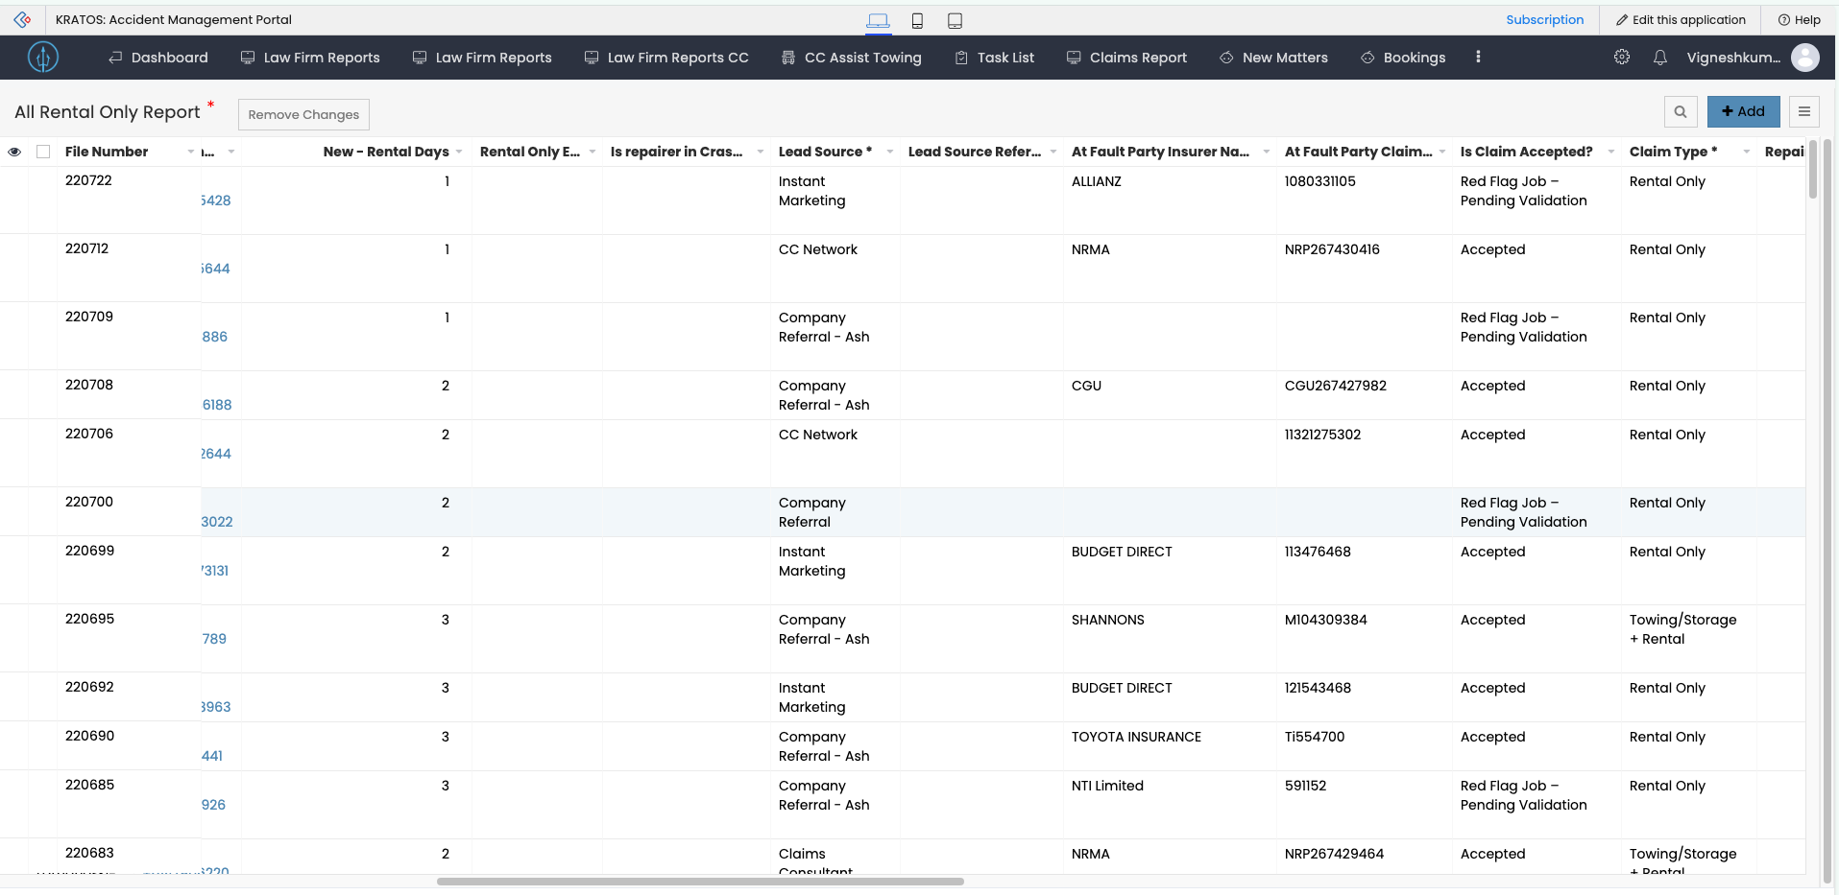Open CC Assist Towing
Viewport: 1839px width, 895px height.
pos(852,58)
